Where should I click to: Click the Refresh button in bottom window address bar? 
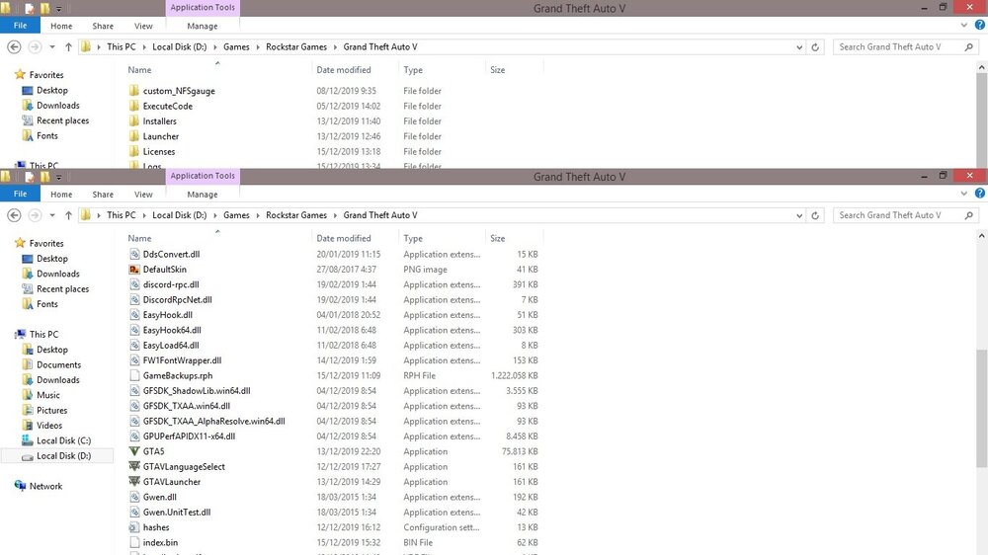coord(815,215)
